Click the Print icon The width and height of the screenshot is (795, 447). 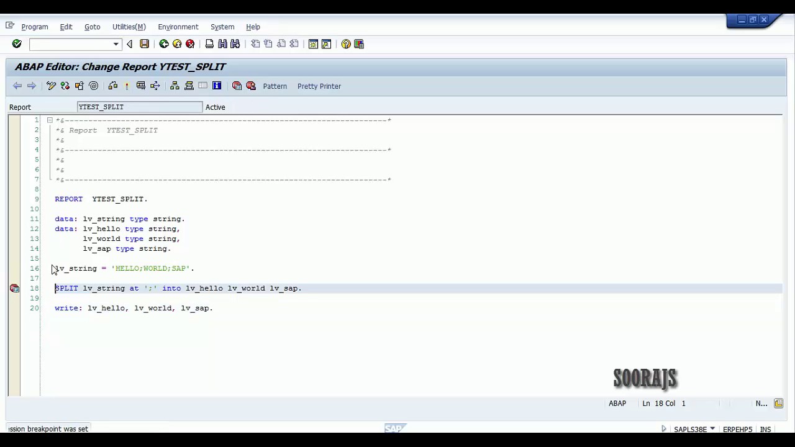pyautogui.click(x=209, y=44)
